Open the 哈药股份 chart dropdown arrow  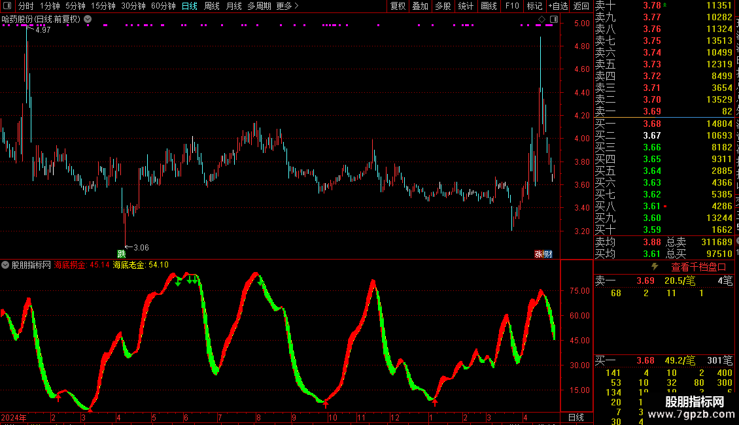pyautogui.click(x=88, y=20)
